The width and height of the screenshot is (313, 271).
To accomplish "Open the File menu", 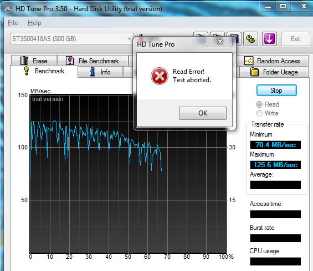I will (13, 23).
